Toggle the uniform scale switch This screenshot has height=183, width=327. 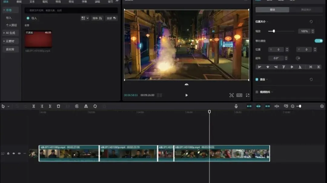tap(319, 41)
